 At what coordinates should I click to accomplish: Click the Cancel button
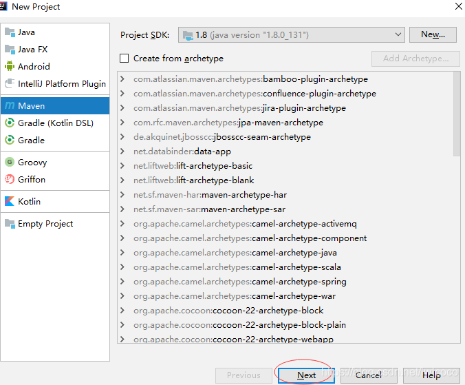coord(369,375)
